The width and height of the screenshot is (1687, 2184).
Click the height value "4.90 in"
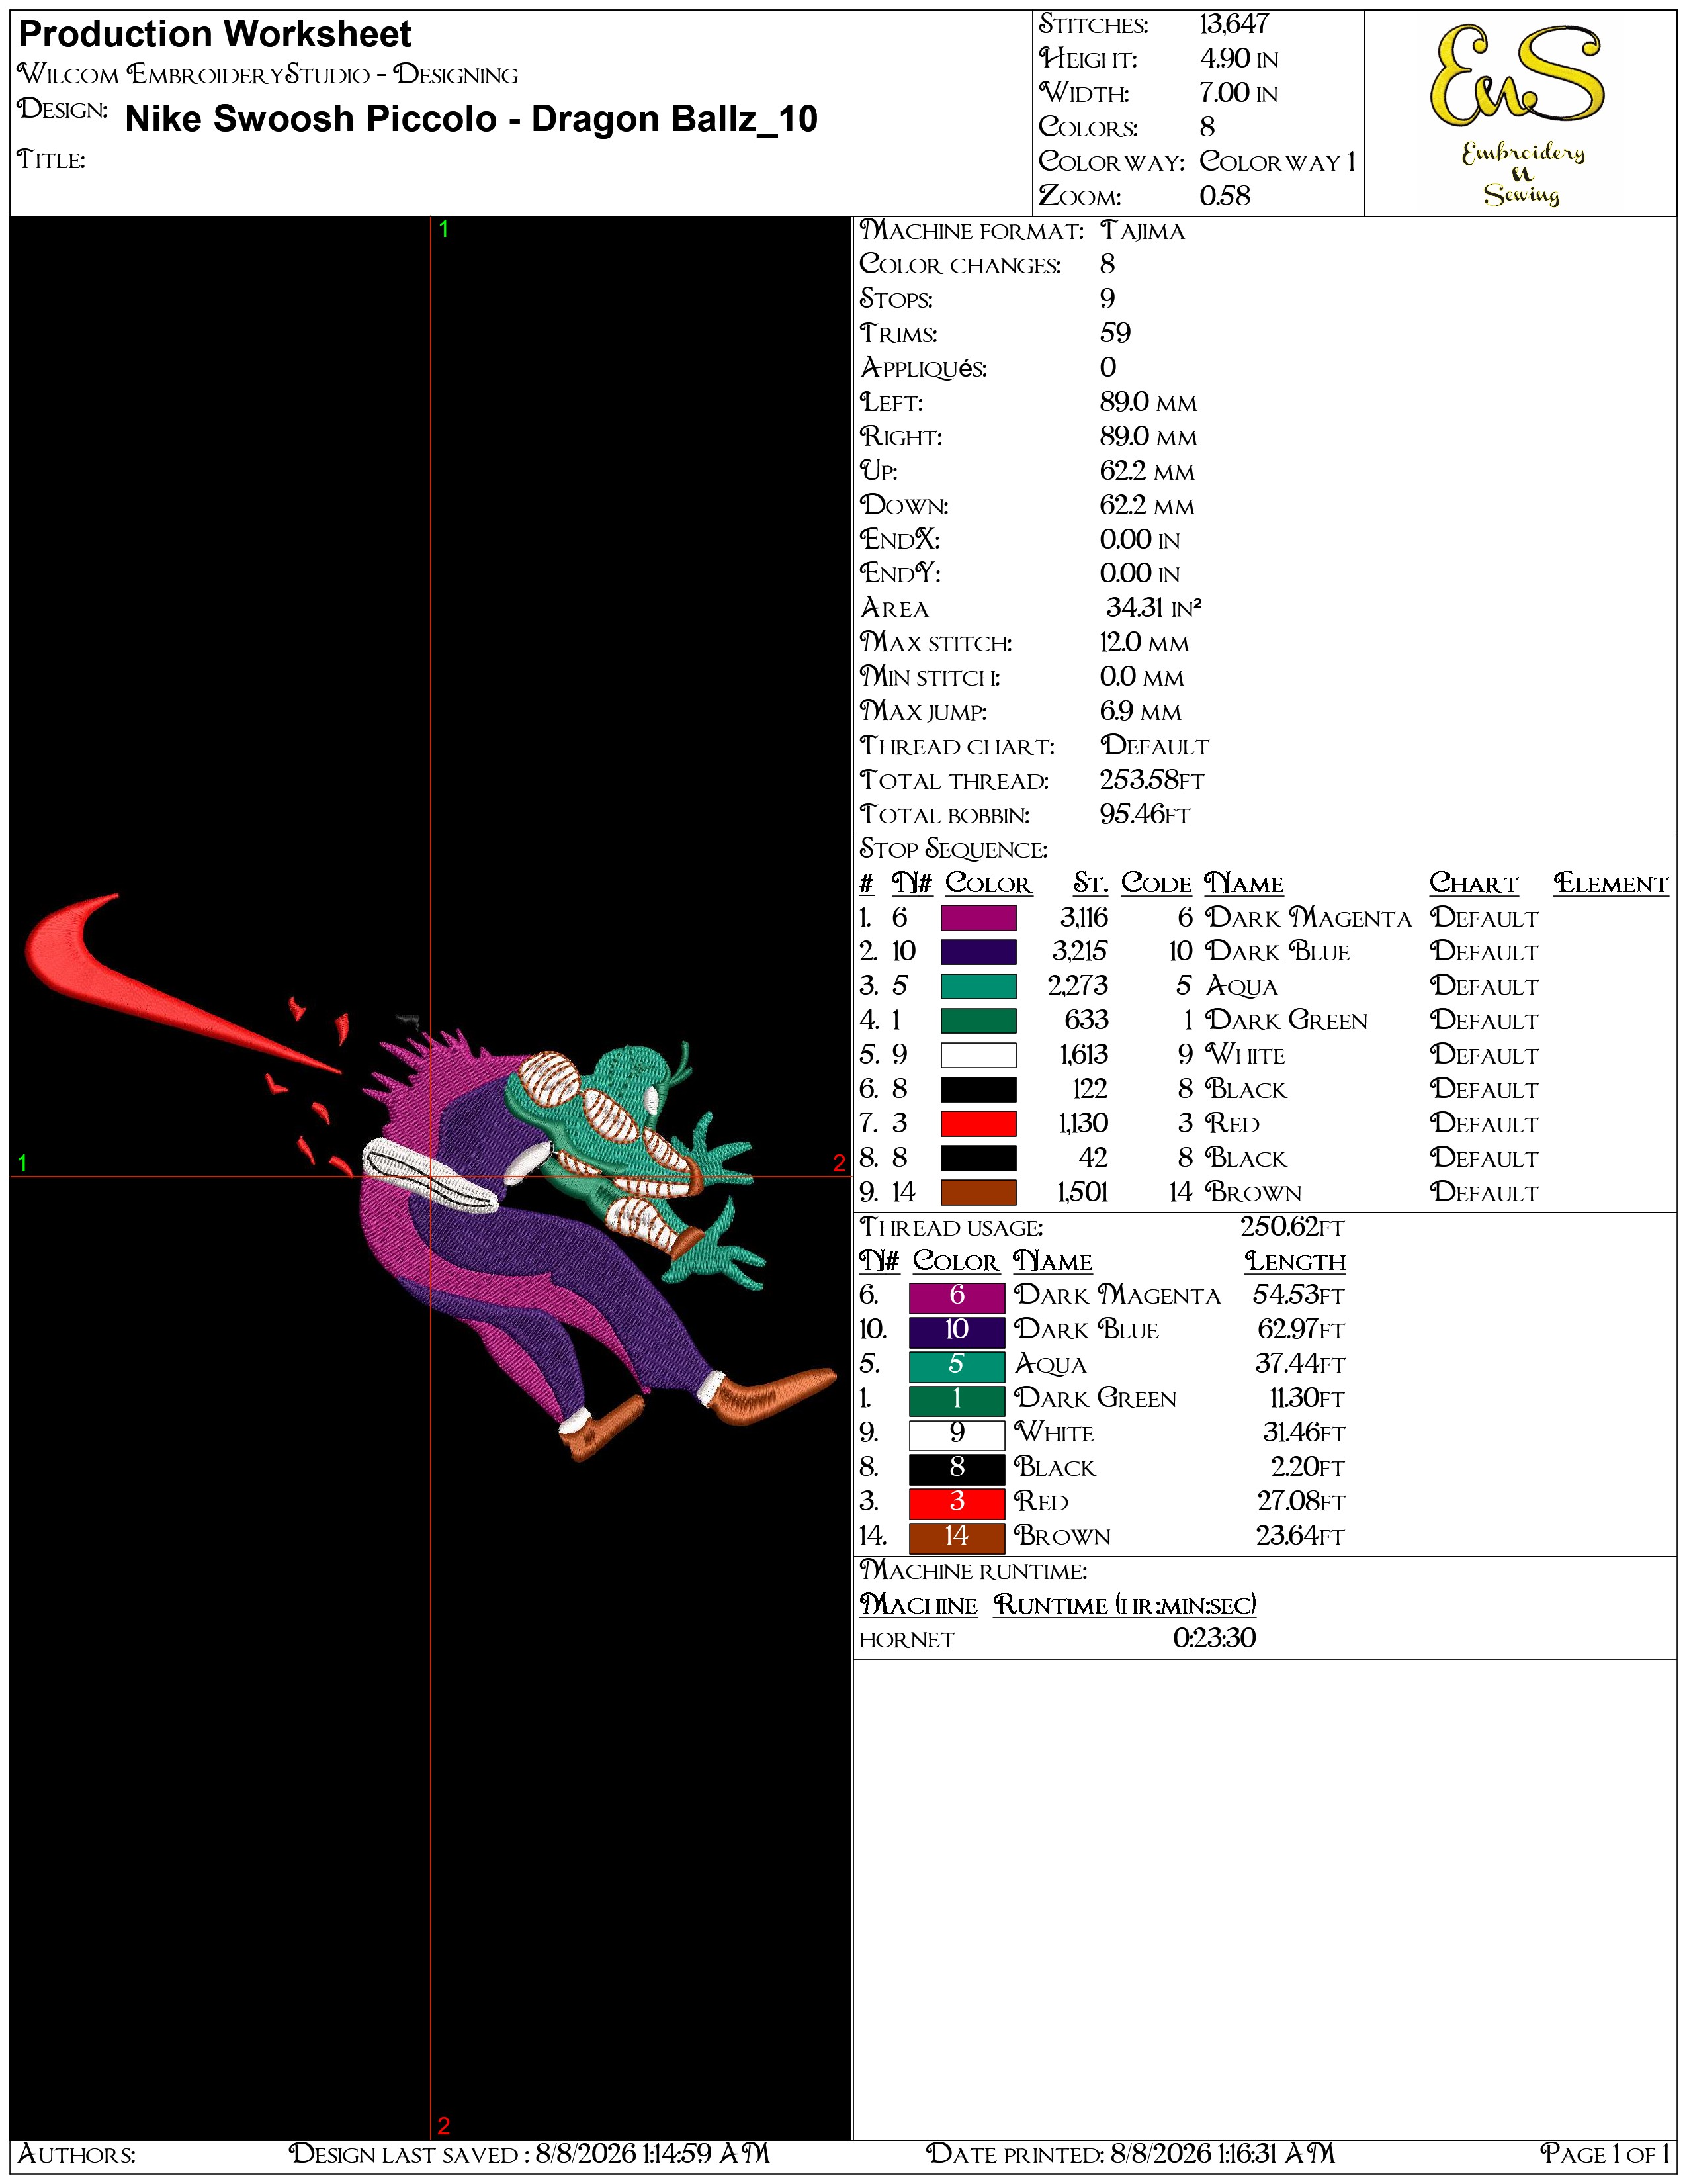point(1239,59)
